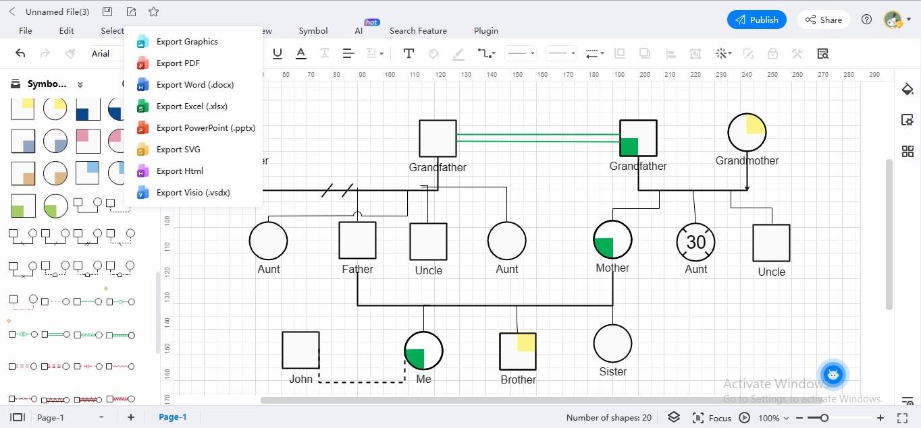The image size is (921, 428).
Task: Open Search Feature
Action: click(418, 31)
